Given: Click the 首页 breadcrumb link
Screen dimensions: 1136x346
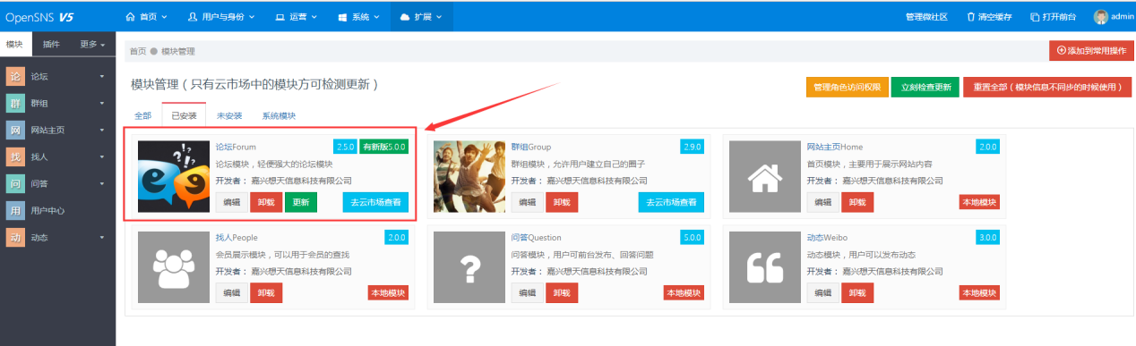Looking at the screenshot, I should tap(137, 51).
